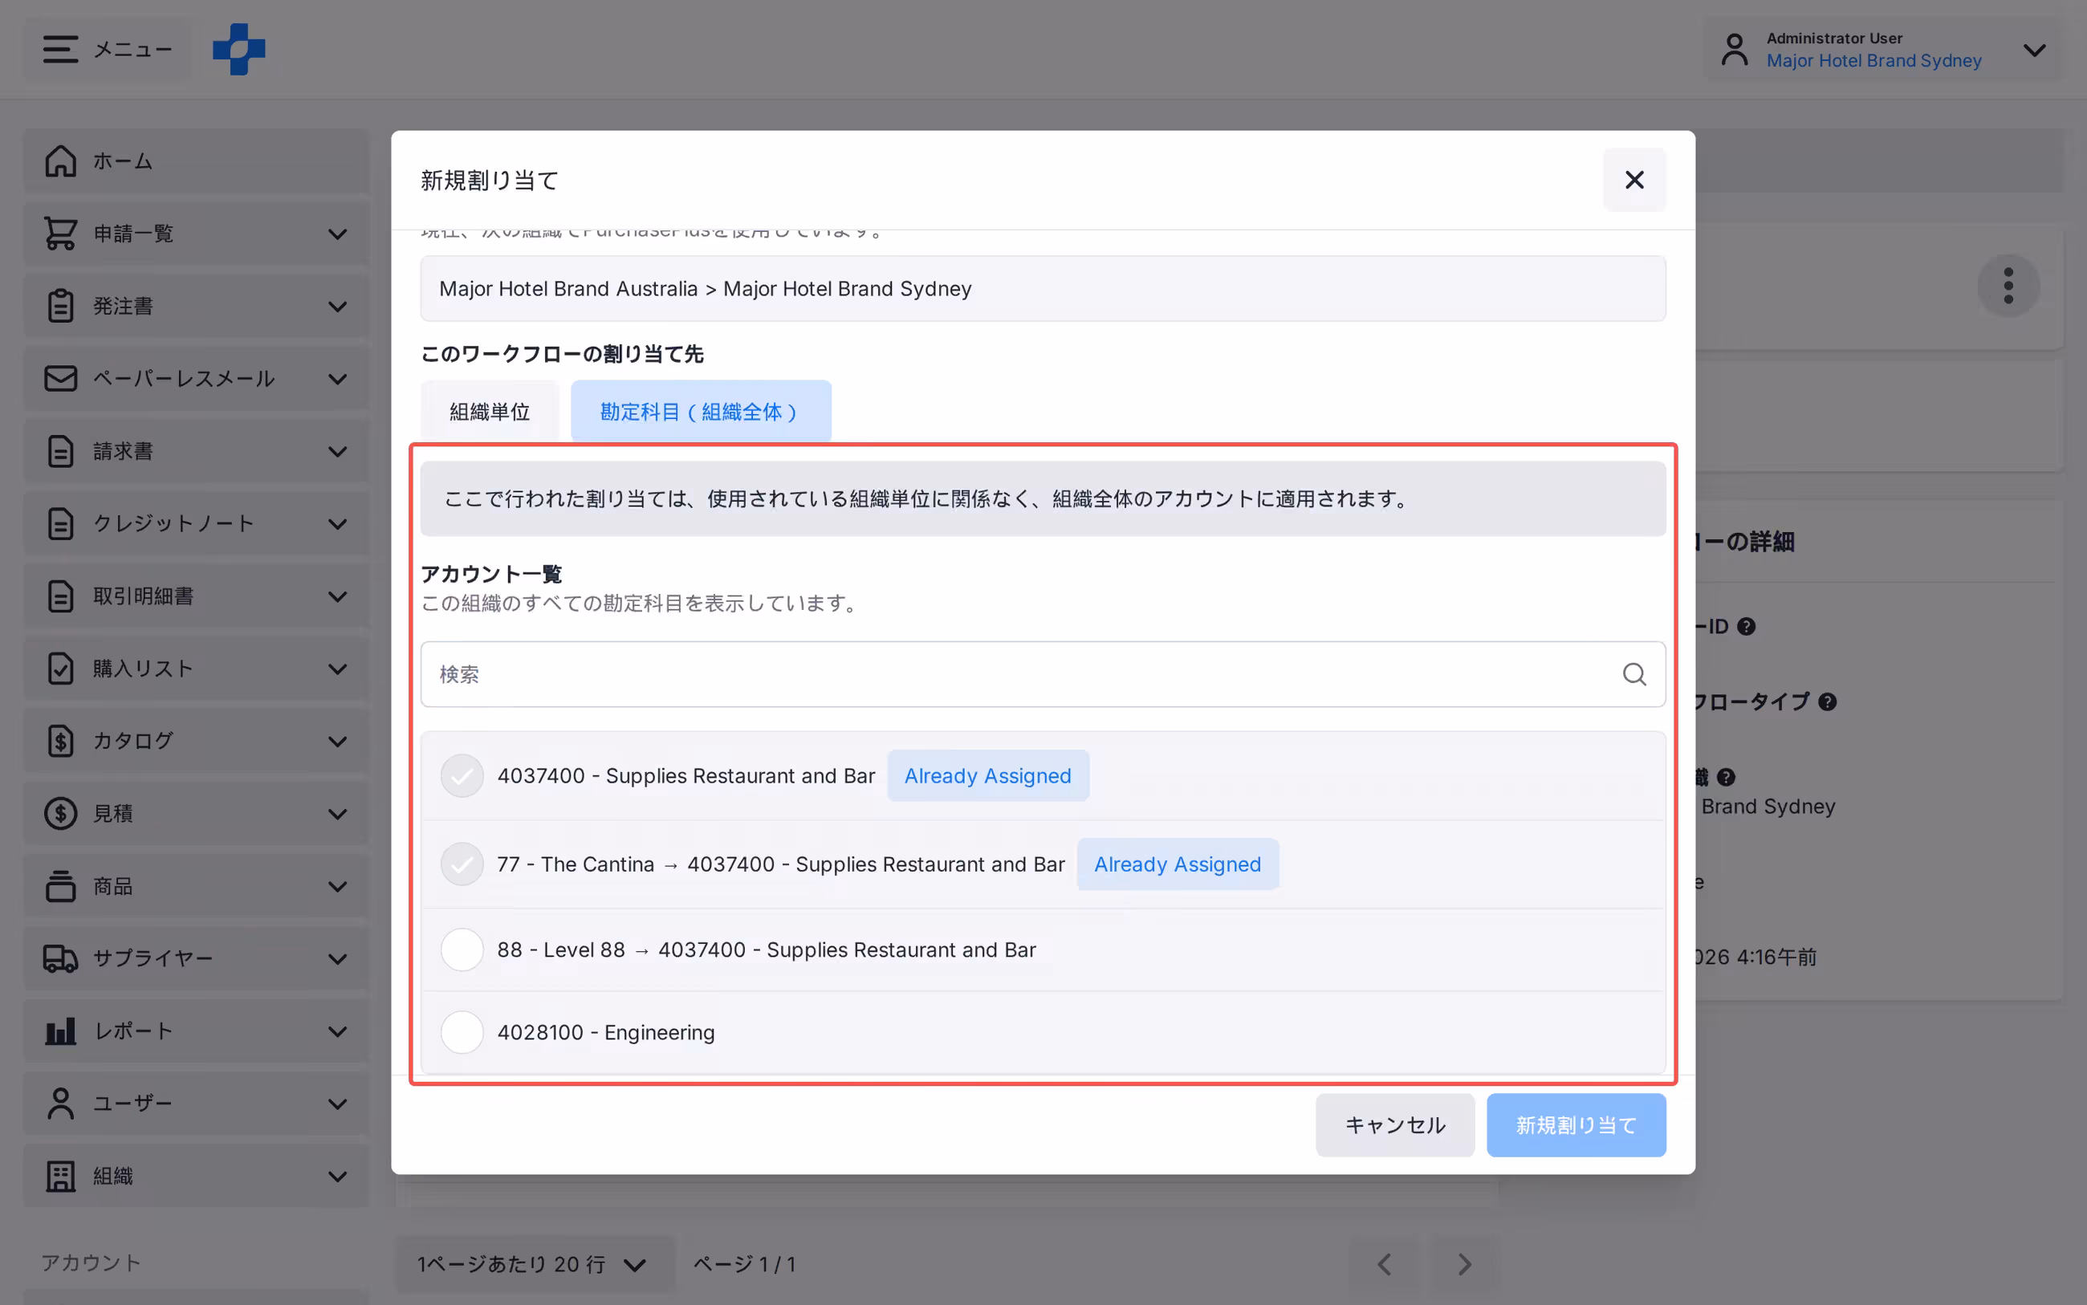Click the 新規割り当て submit button
This screenshot has width=2087, height=1305.
pyautogui.click(x=1576, y=1124)
